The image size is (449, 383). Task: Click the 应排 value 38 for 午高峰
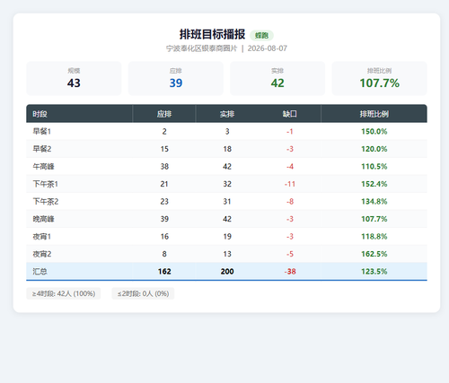pos(164,166)
